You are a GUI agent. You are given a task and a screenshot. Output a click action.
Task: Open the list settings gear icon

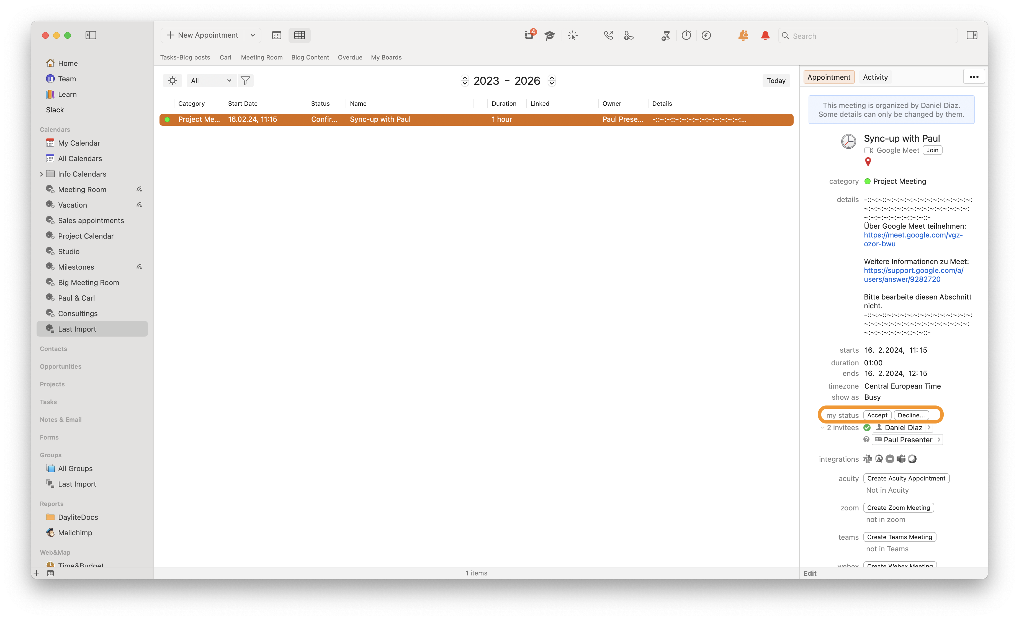click(x=173, y=81)
